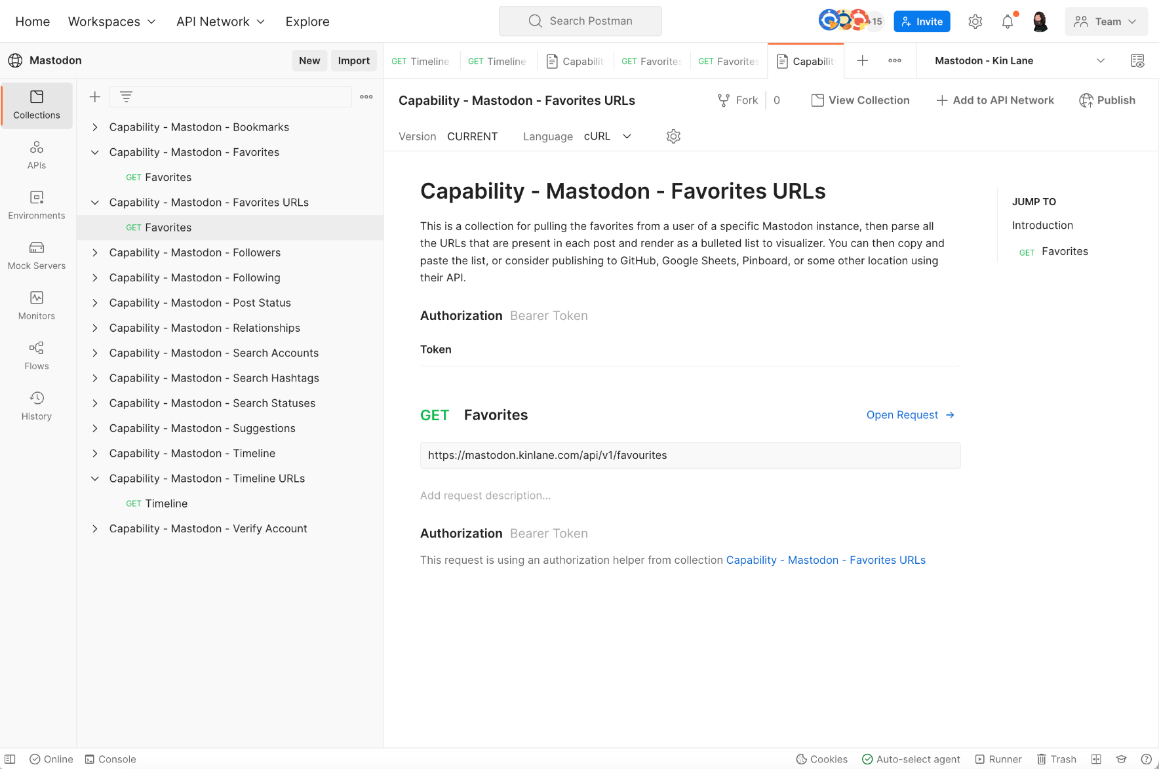Viewport: 1159px width, 769px height.
Task: Open the environment quick look icon
Action: (x=1138, y=61)
